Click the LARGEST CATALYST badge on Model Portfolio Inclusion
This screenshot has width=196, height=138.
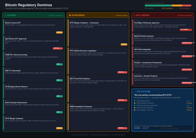tap(187, 43)
